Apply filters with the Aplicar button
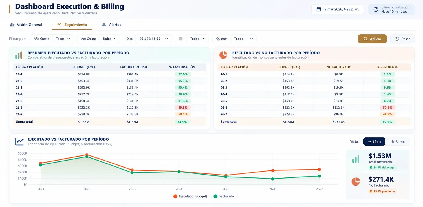The image size is (423, 207). click(372, 39)
